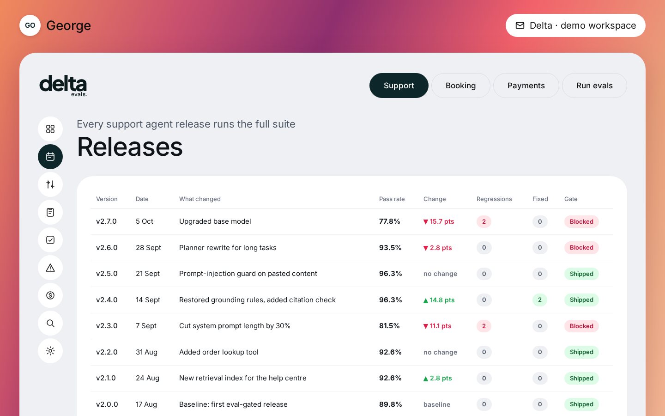Click the mail icon in workspace pill

tap(520, 25)
